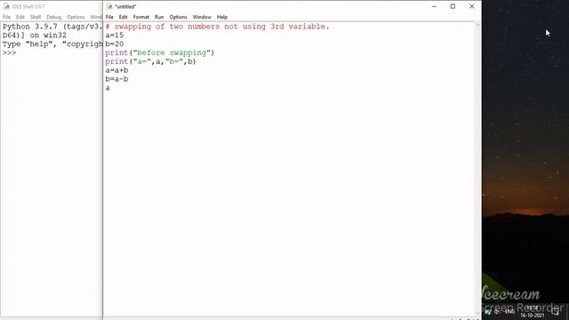Click the print("before swapping") line
Image resolution: width=569 pixels, height=320 pixels.
[160, 52]
